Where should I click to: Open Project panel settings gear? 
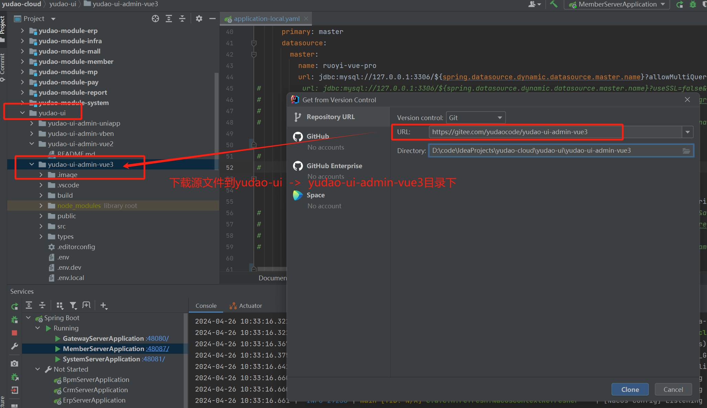pos(199,19)
